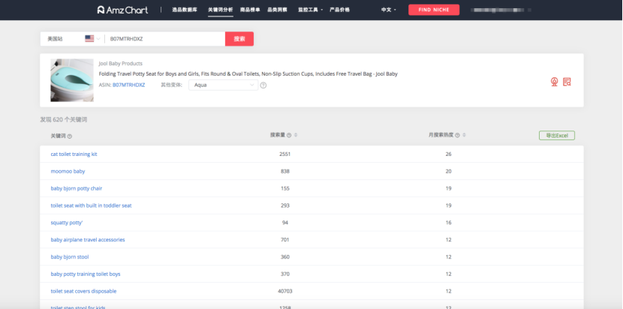The width and height of the screenshot is (623, 309).
Task: Click the red 搜索 button
Action: point(239,39)
